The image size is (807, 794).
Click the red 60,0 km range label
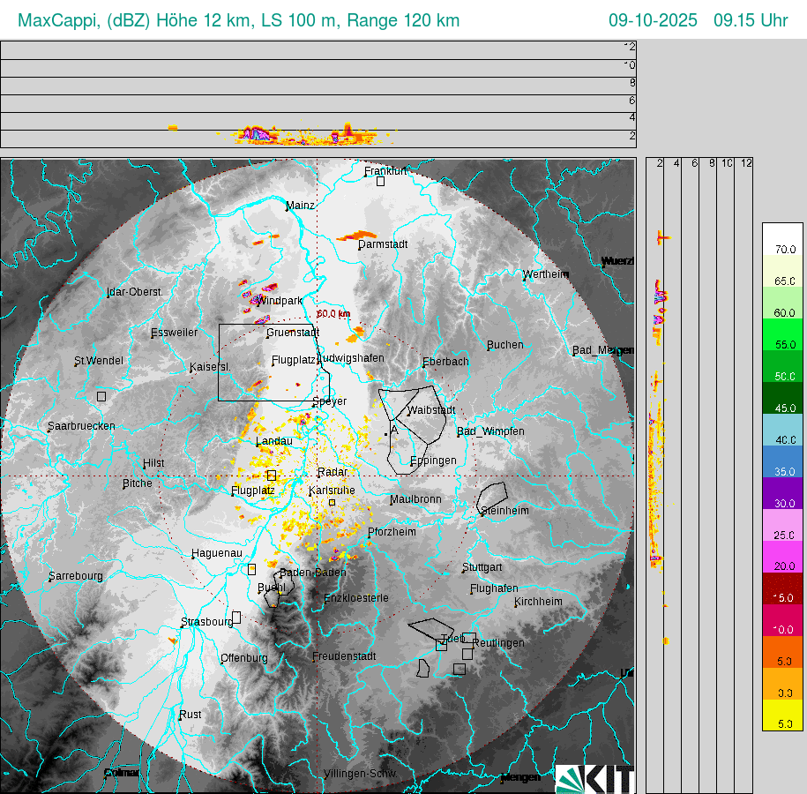333,313
